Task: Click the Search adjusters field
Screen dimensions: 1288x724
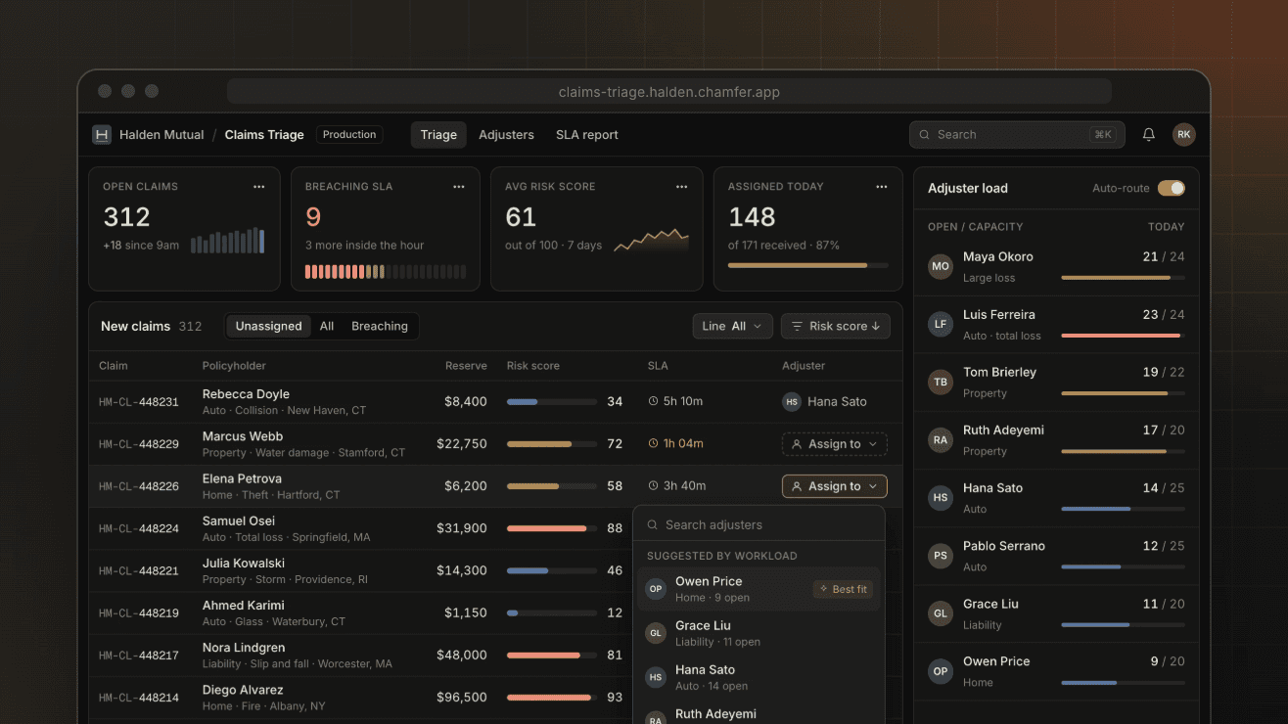Action: (759, 525)
